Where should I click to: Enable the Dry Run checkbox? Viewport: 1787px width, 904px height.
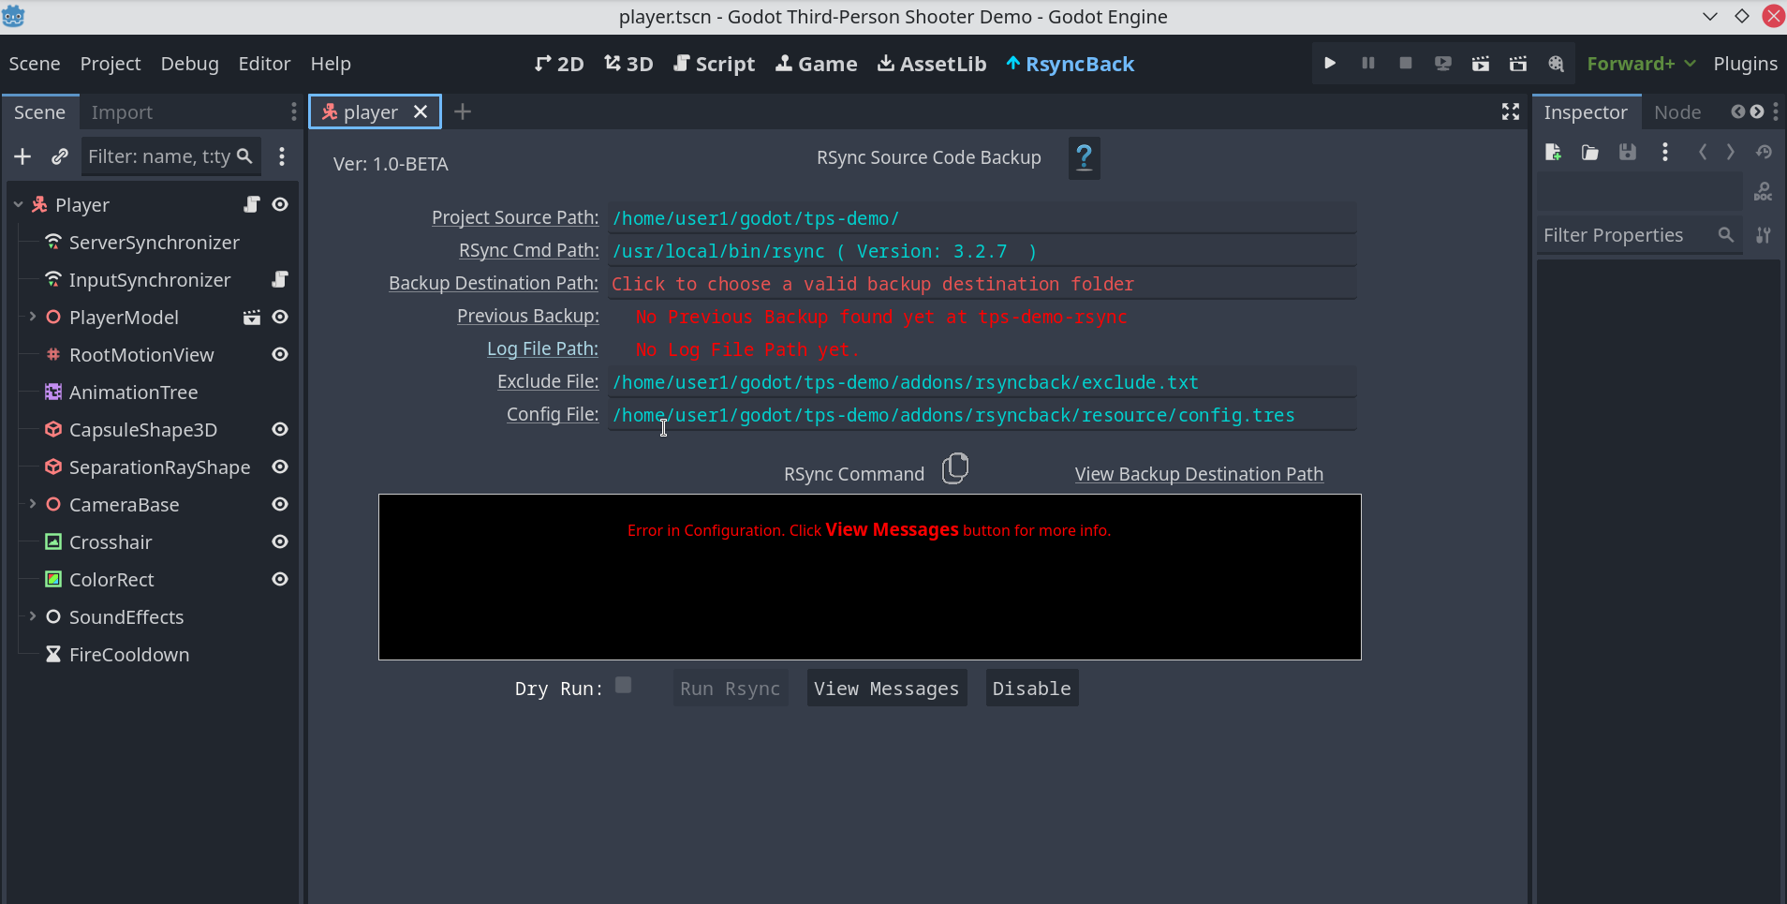[x=623, y=685]
